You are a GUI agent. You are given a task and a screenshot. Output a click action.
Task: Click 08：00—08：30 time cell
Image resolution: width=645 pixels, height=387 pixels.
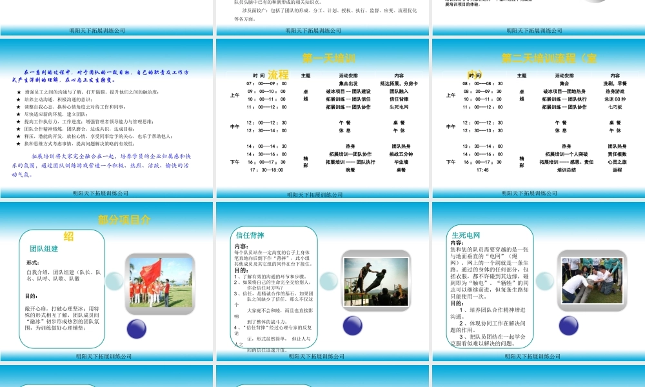pos(482,83)
